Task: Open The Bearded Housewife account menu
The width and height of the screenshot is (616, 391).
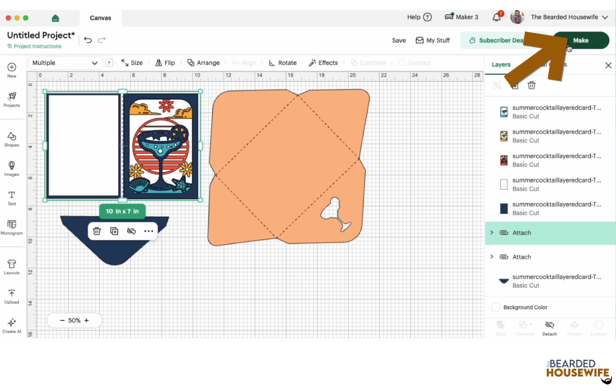Action: click(x=569, y=17)
